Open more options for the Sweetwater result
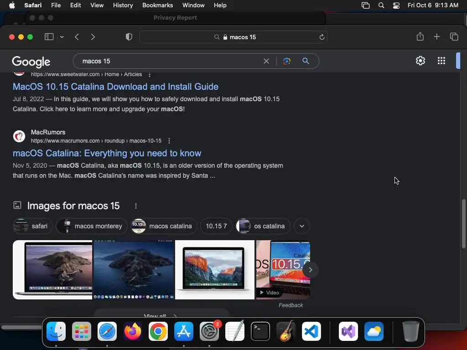This screenshot has height=350, width=467. pos(150,74)
